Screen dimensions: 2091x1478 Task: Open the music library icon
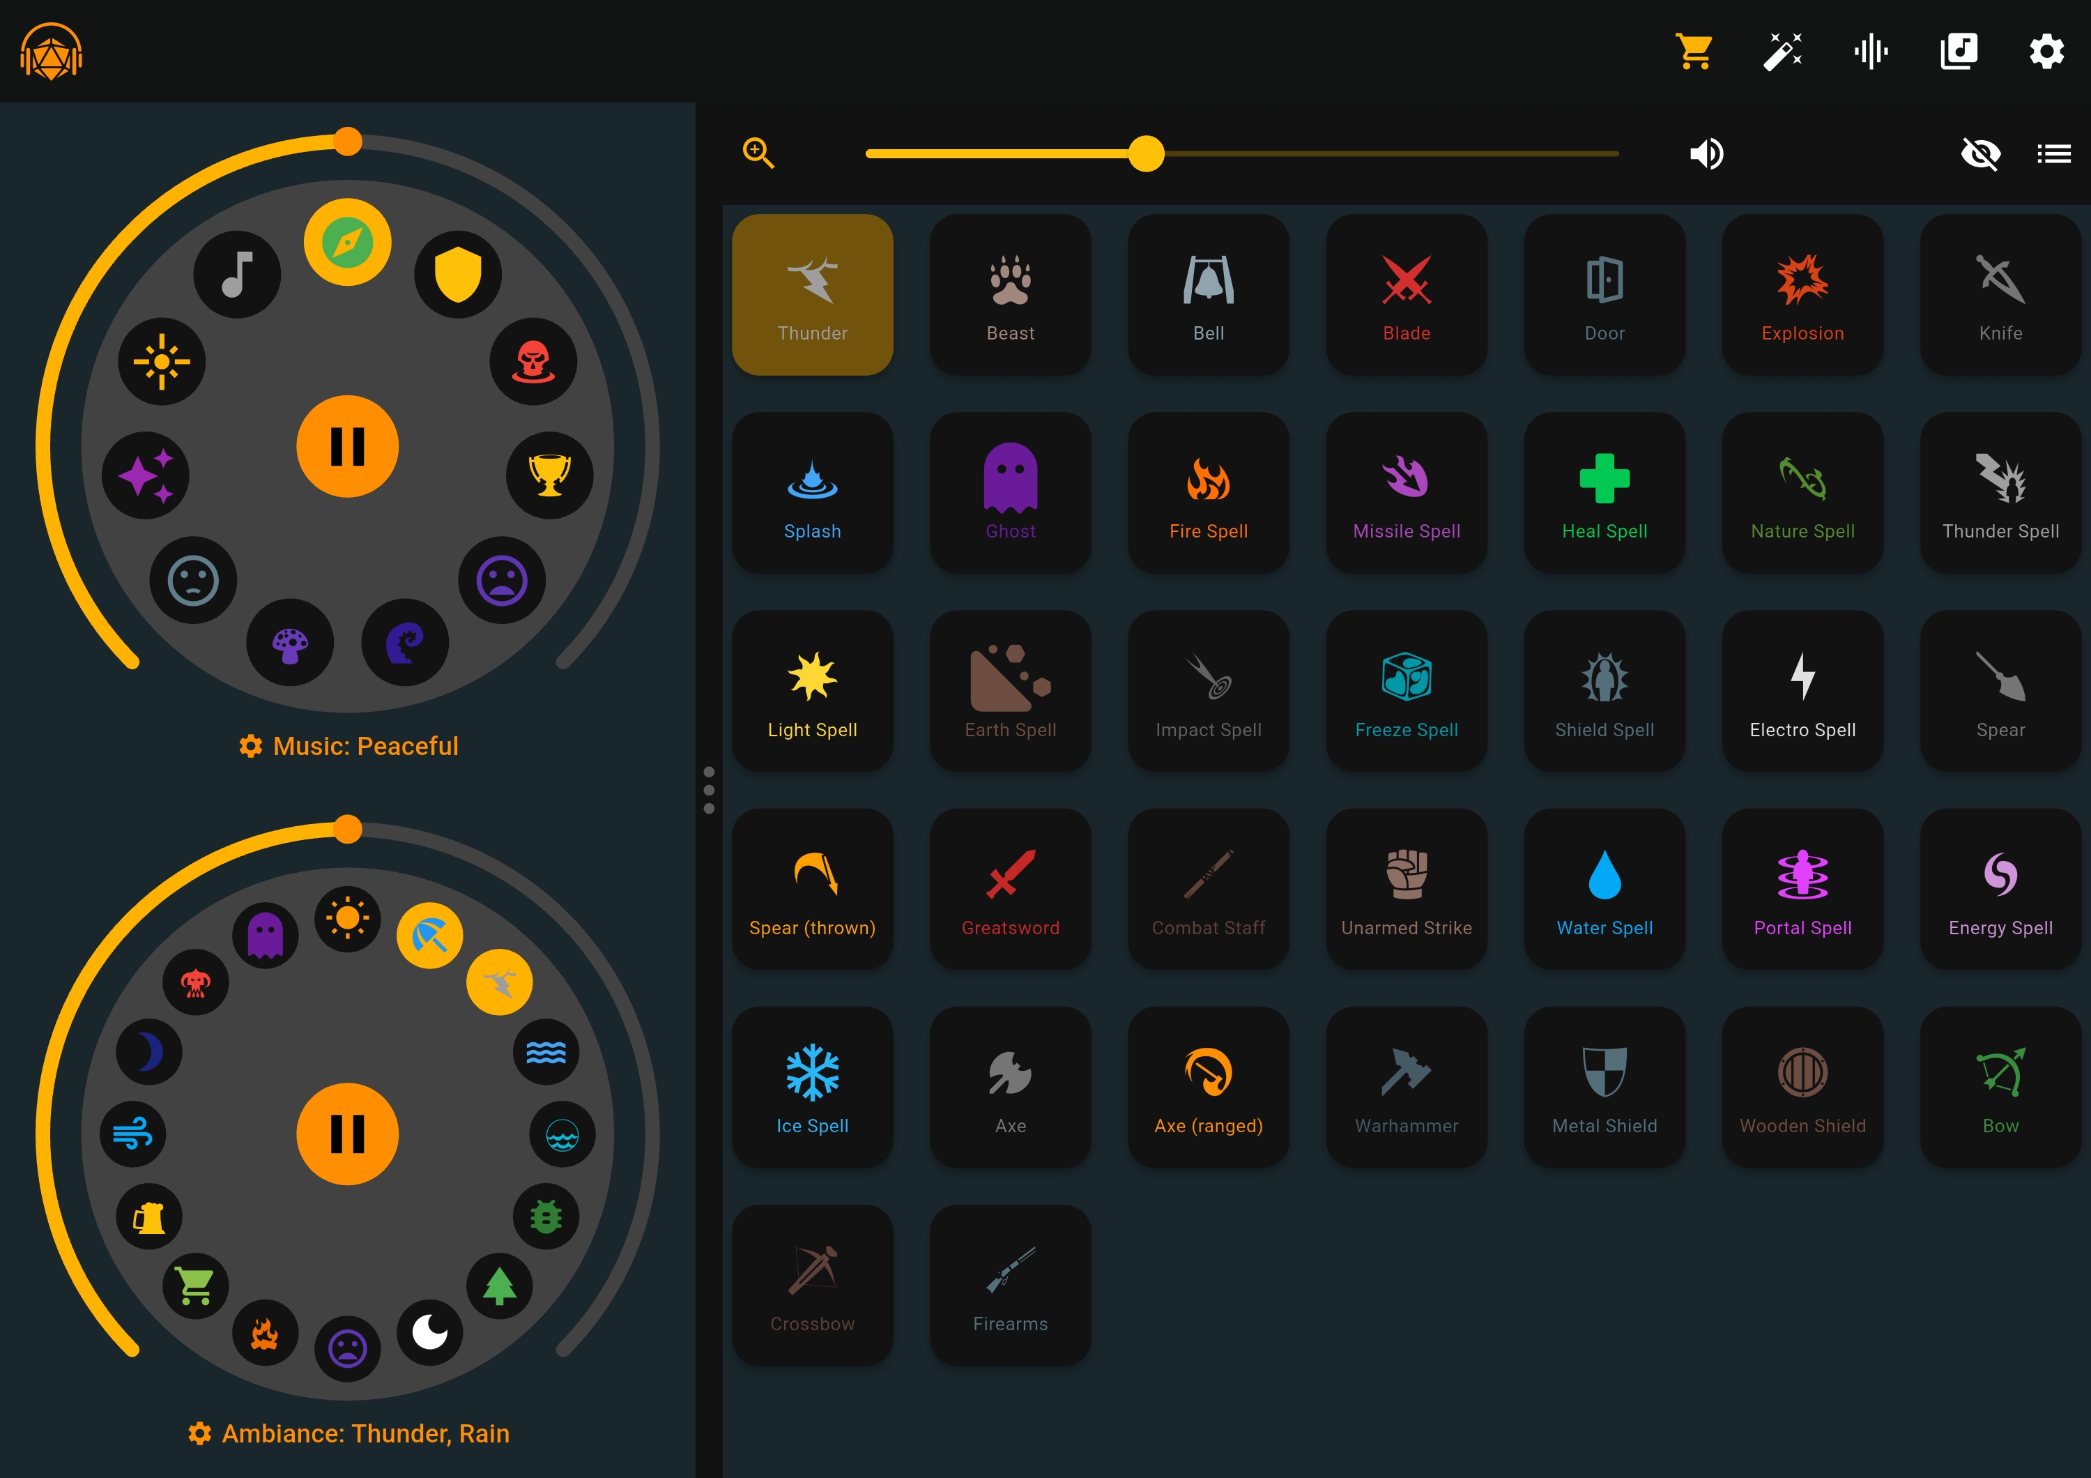[1958, 52]
